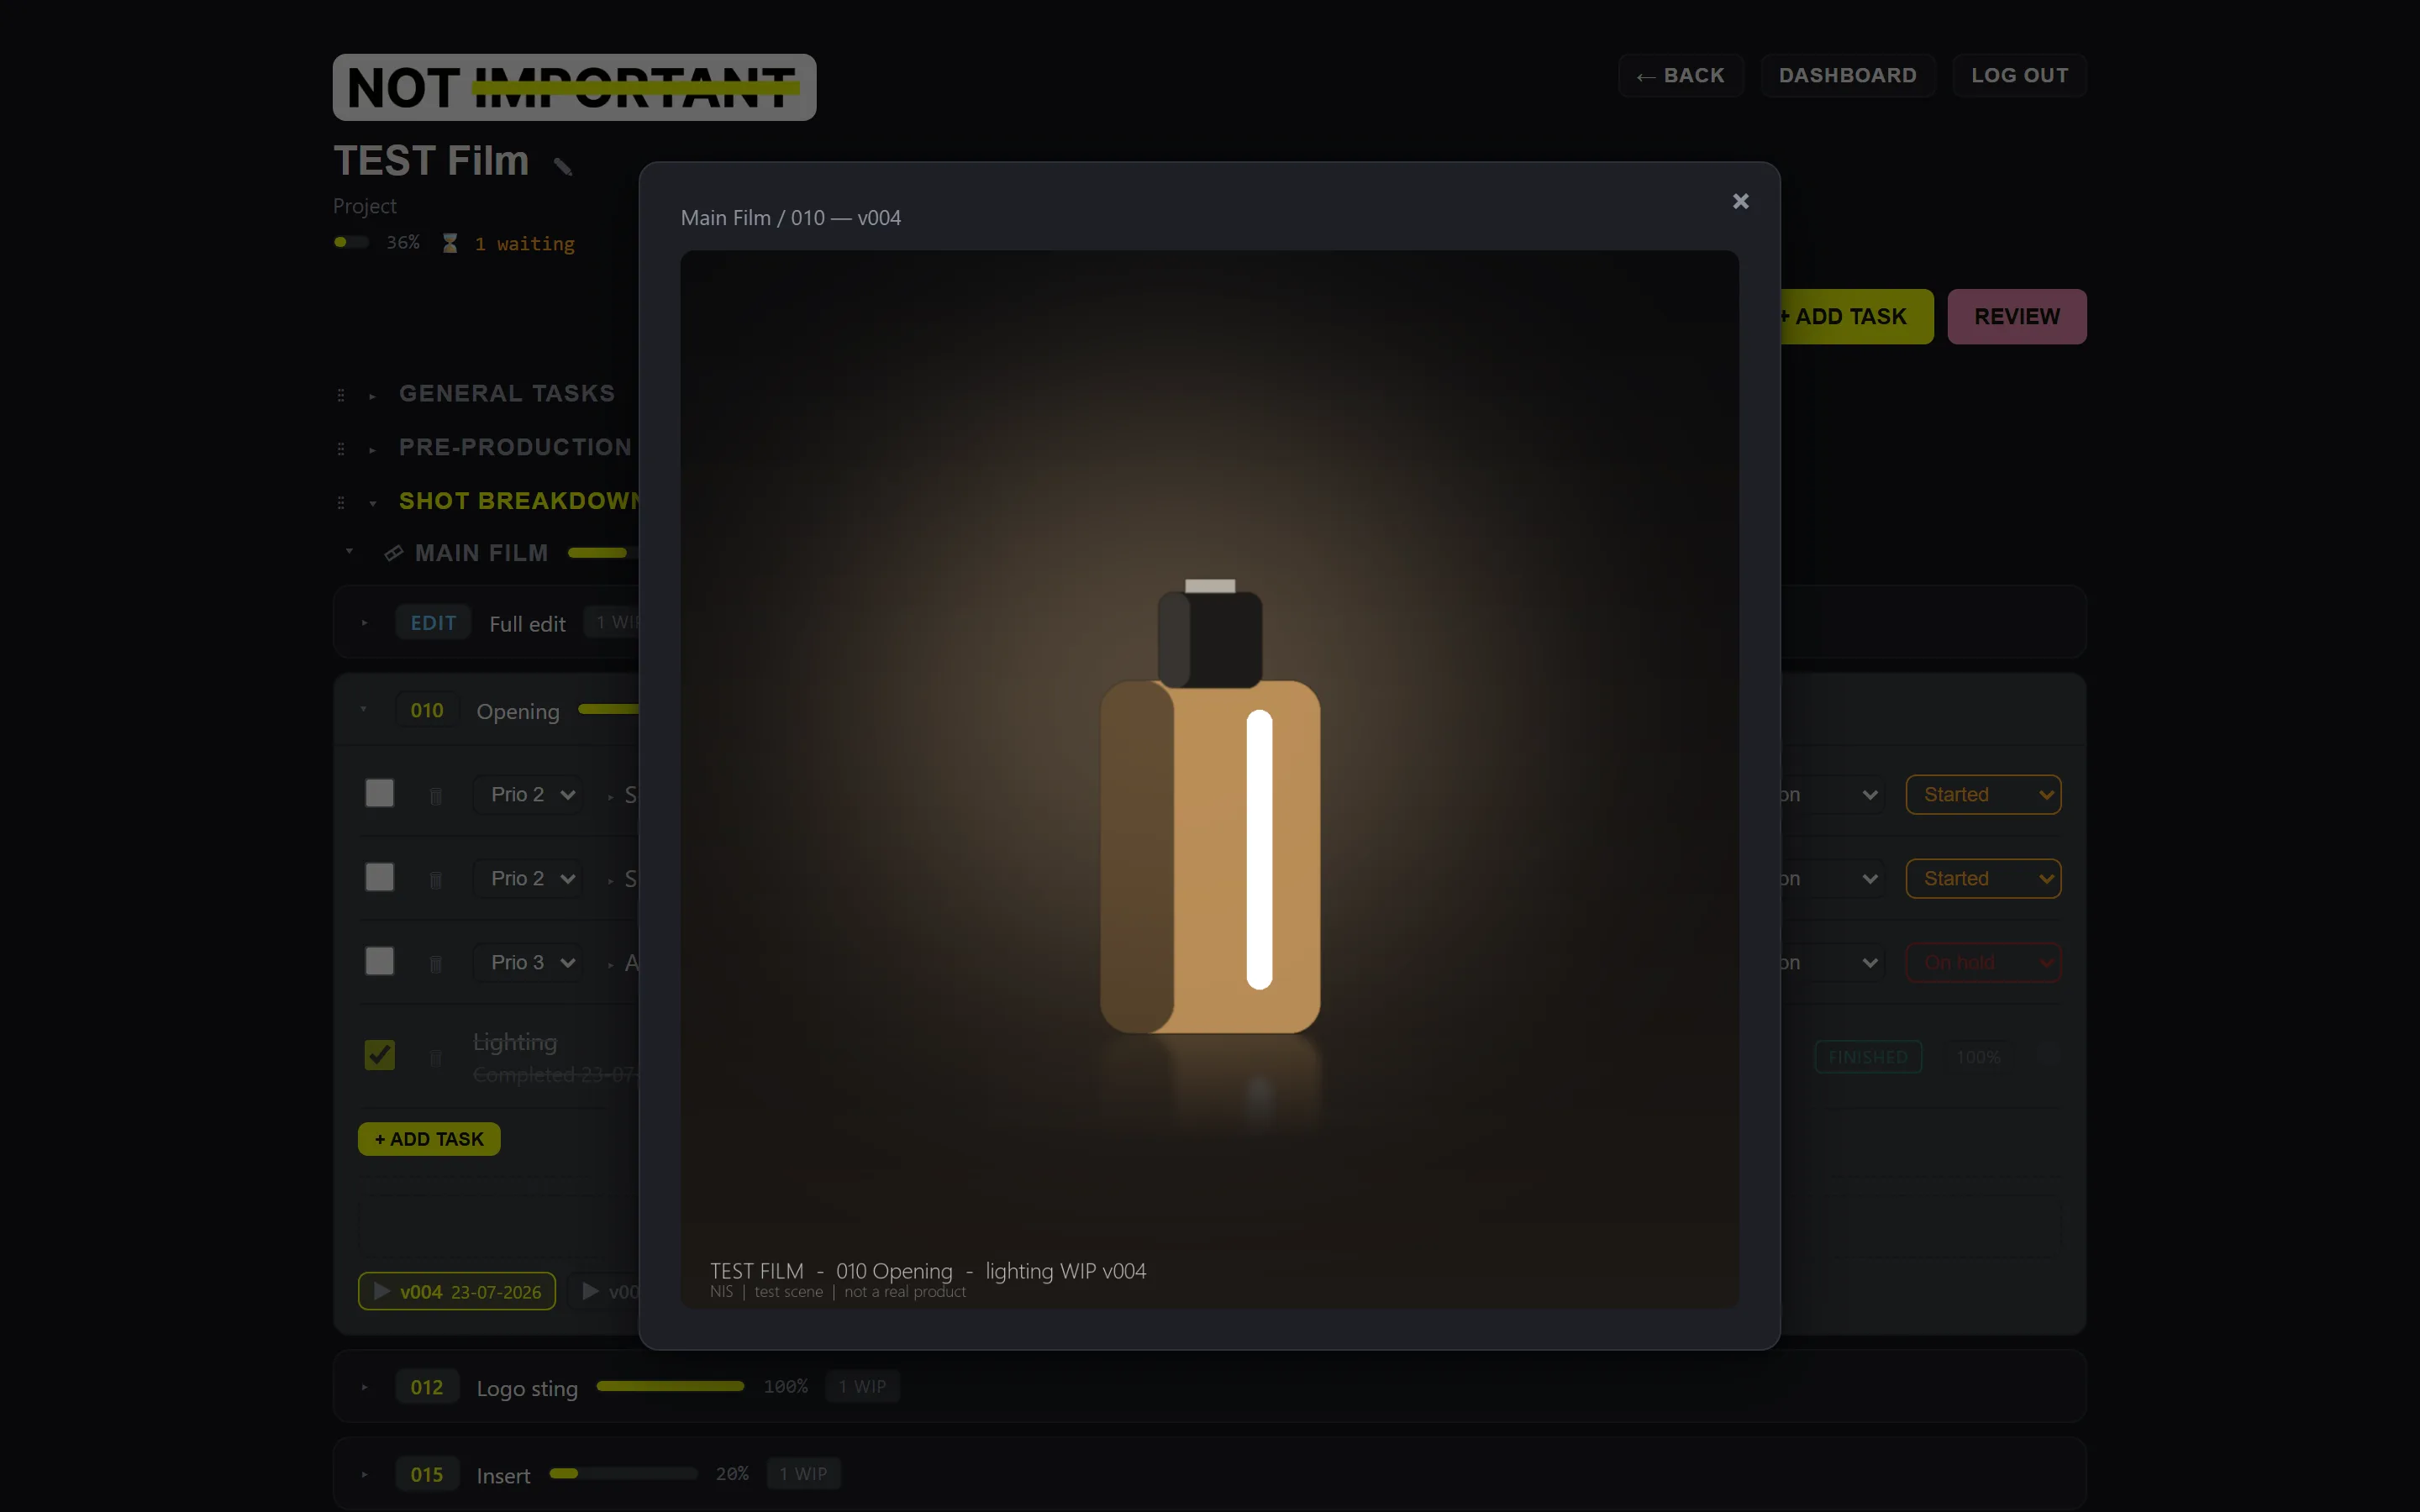
Task: Click the NOT IMPORTANT logo
Action: (575, 88)
